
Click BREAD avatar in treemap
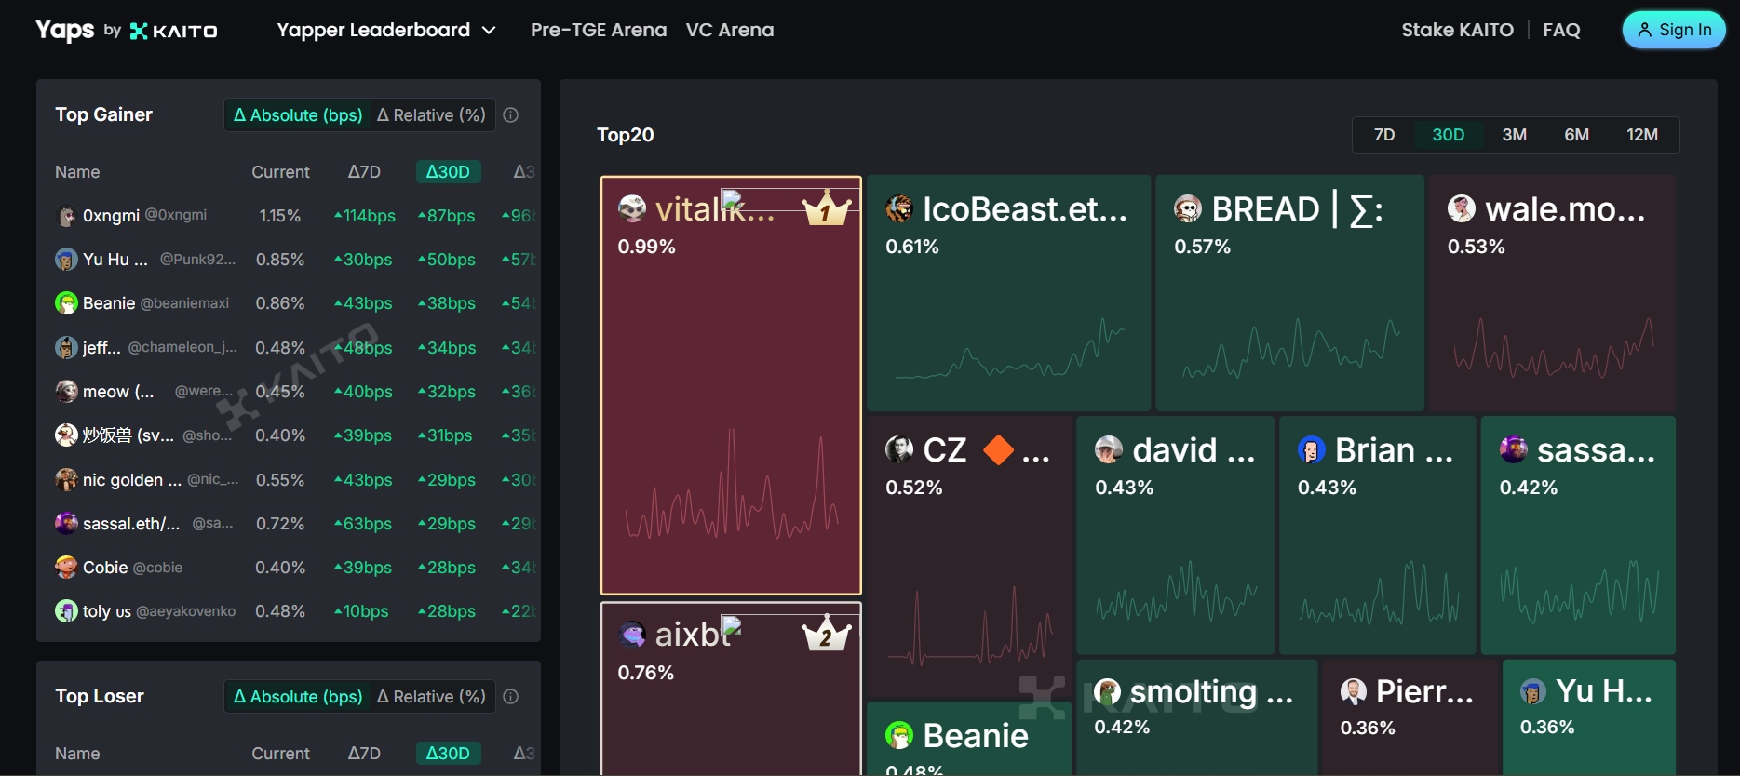pyautogui.click(x=1188, y=209)
